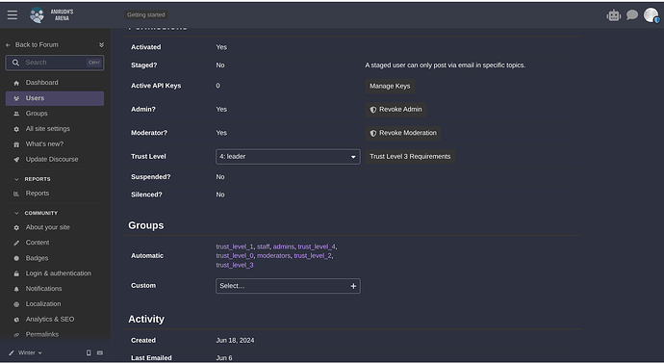The height and width of the screenshot is (363, 664).
Task: Click the Groups people icon
Action: [16, 114]
